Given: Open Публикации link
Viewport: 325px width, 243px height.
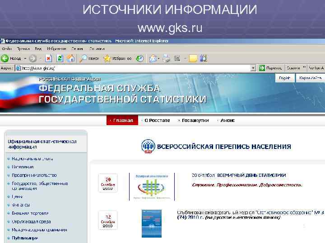Looking at the screenshot, I should point(25,238).
